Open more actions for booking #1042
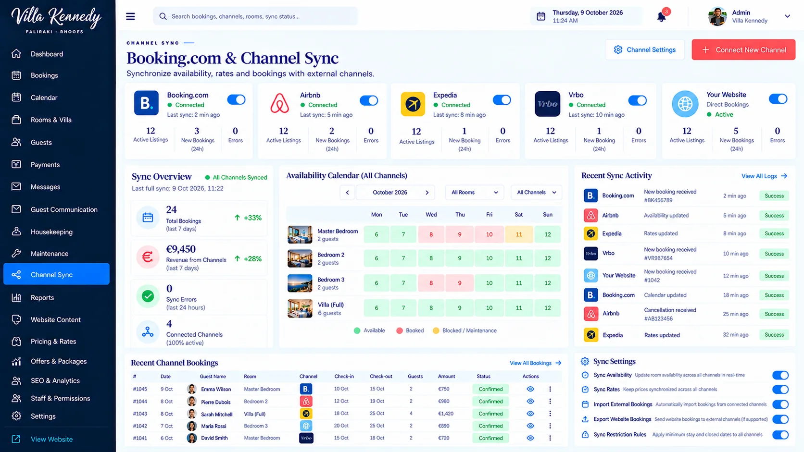 pyautogui.click(x=550, y=426)
